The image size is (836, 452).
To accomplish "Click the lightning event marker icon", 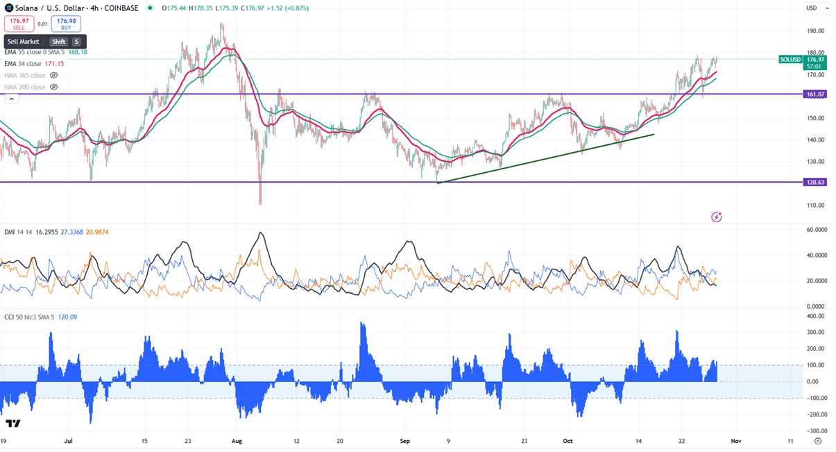I will tap(717, 217).
